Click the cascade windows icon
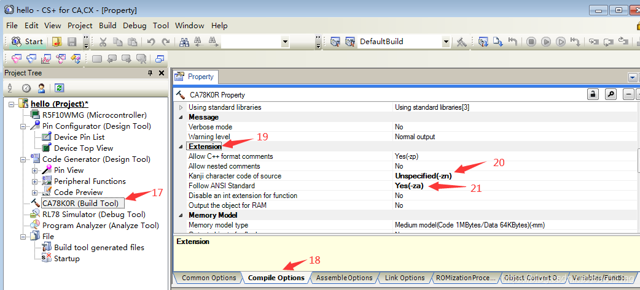Image resolution: width=640 pixels, height=290 pixels. point(160,59)
